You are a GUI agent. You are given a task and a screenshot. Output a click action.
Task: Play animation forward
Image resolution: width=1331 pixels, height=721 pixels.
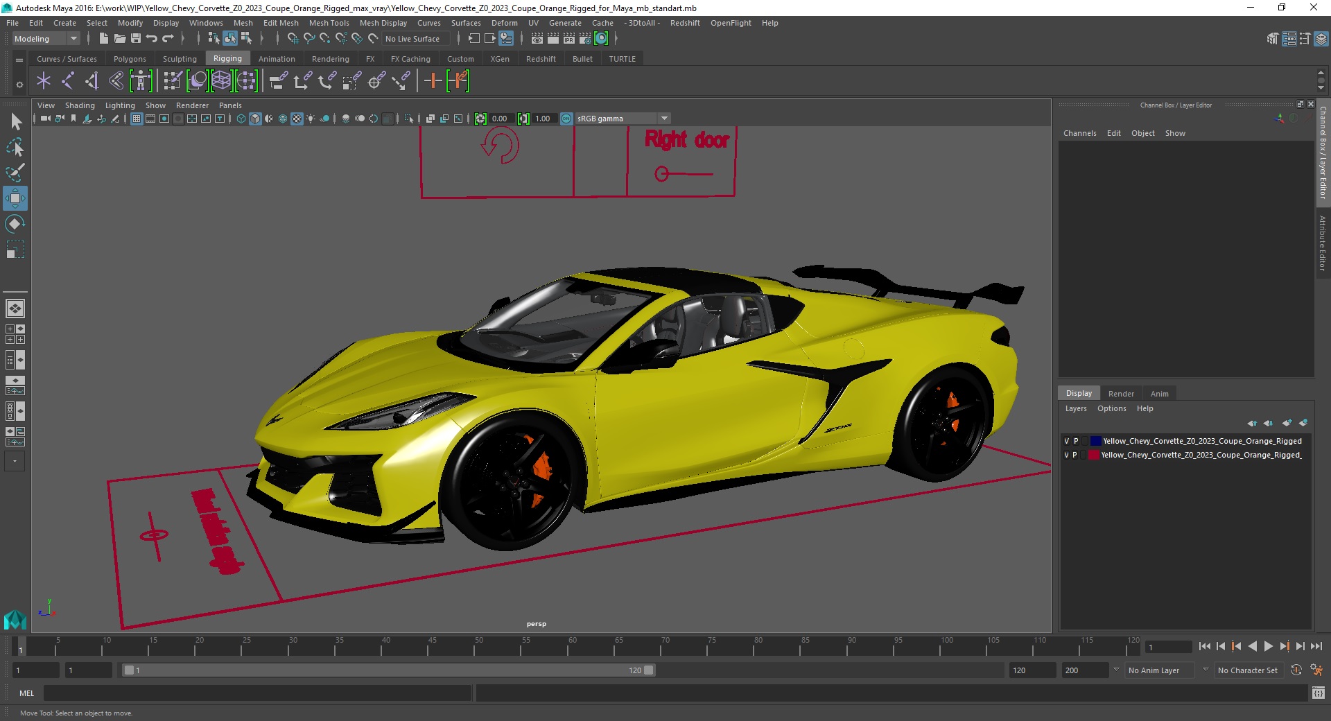[1268, 646]
